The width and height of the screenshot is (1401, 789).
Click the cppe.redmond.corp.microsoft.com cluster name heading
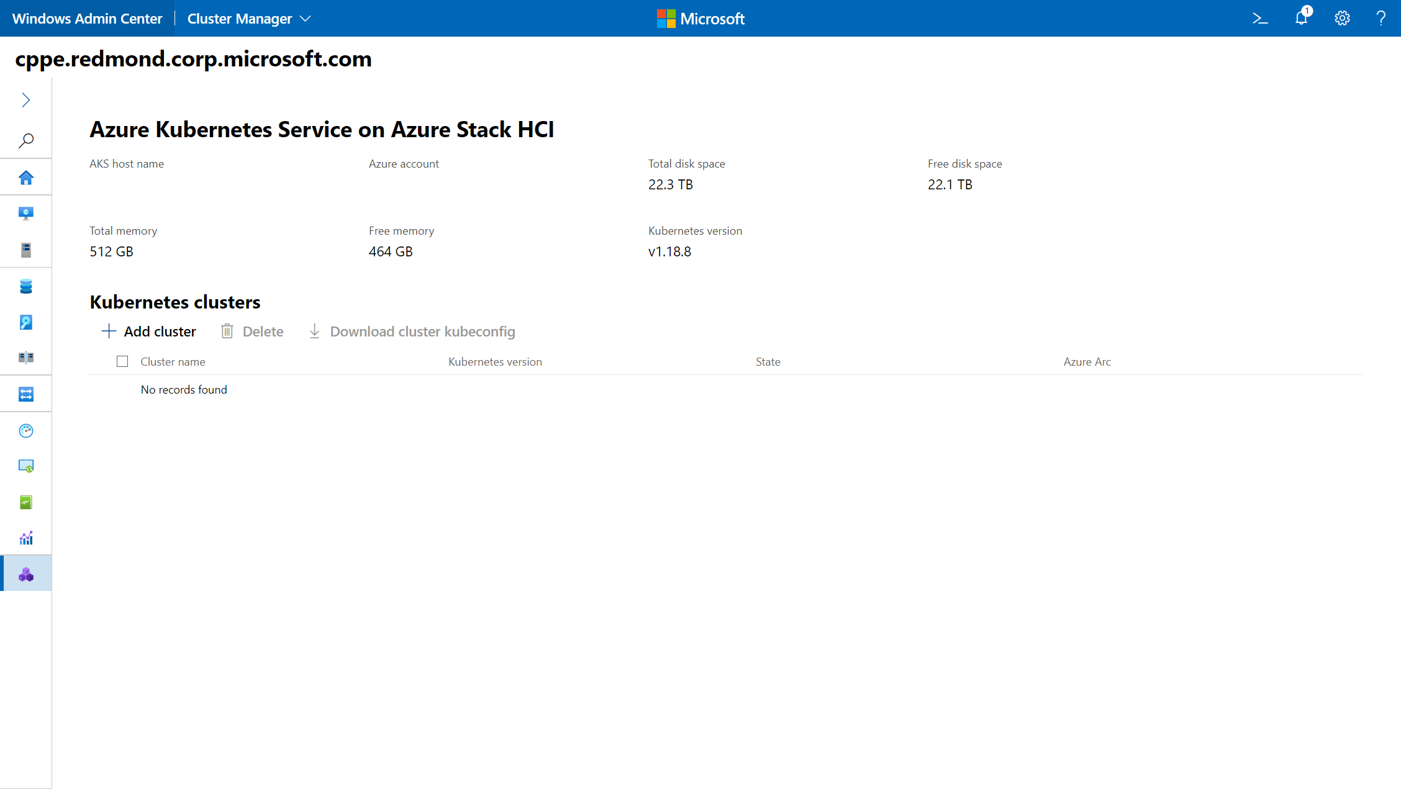click(194, 59)
